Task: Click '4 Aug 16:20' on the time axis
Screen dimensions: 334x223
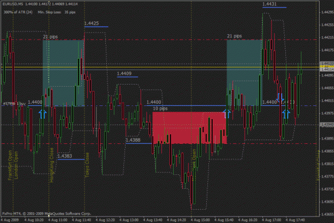Action: (x=248, y=220)
